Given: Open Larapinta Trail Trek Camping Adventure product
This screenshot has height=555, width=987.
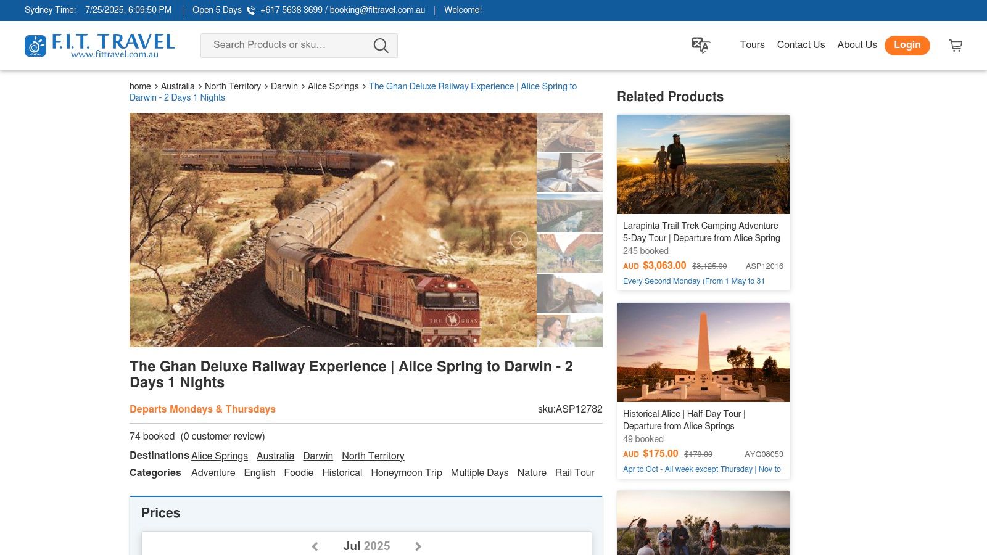Looking at the screenshot, I should pyautogui.click(x=701, y=232).
